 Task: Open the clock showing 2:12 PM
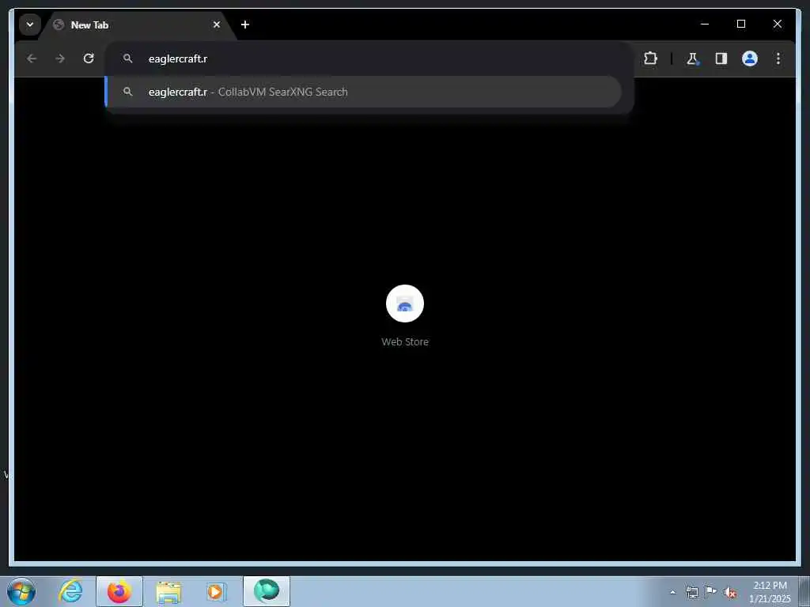coord(770,592)
